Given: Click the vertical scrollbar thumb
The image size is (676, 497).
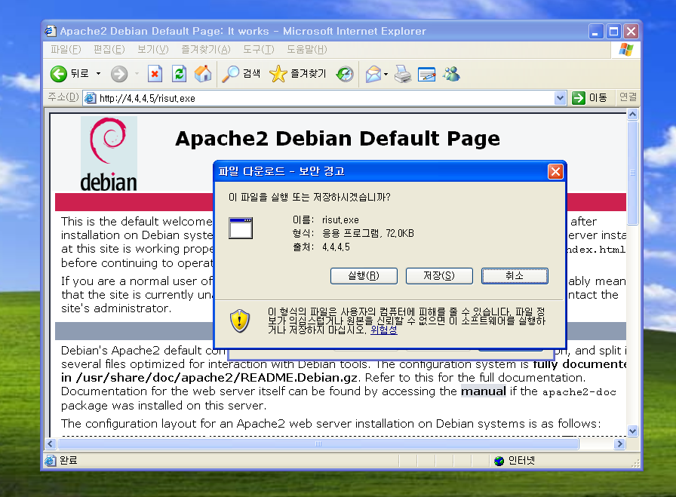Looking at the screenshot, I should (x=632, y=173).
